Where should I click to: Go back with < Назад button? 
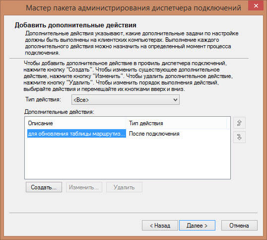click(160, 225)
